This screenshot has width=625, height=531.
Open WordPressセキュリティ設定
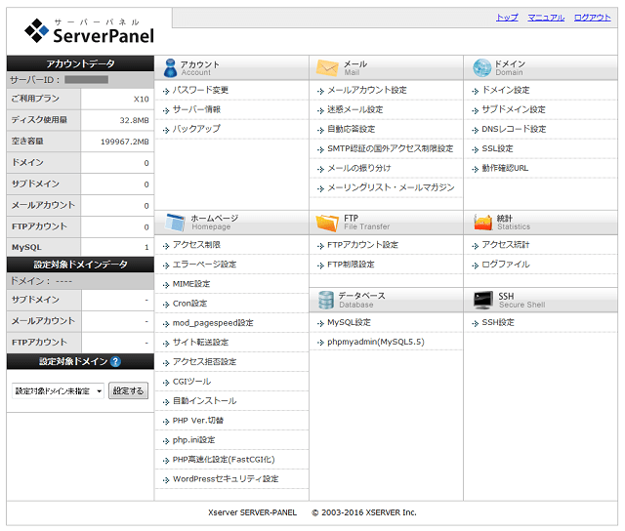(226, 479)
